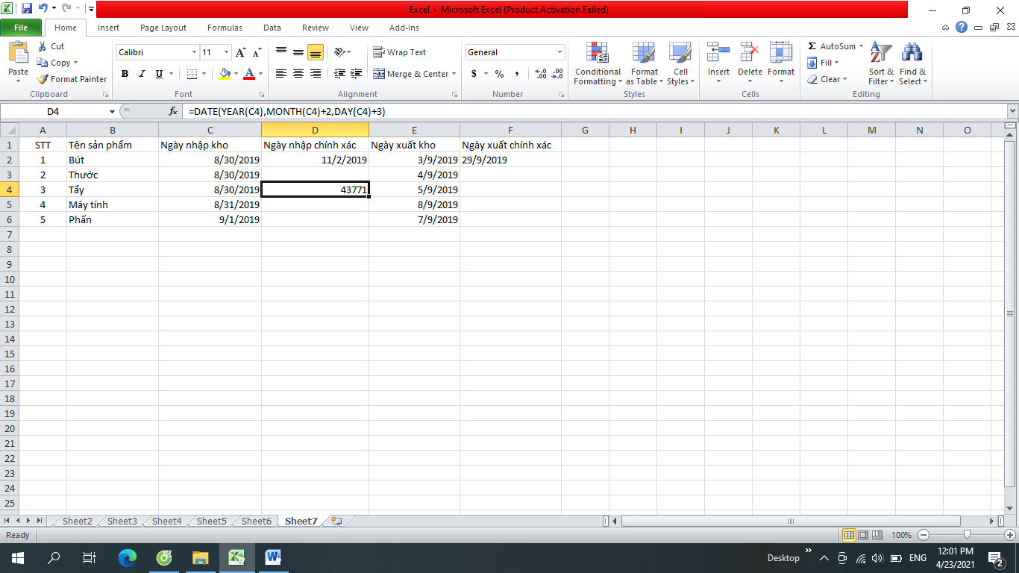The image size is (1019, 573).
Task: Open Sort & Filter menu
Action: click(881, 64)
